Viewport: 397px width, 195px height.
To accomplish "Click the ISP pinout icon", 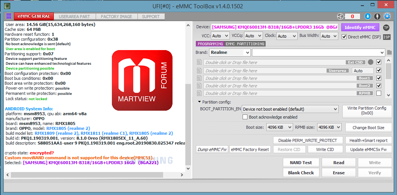I will pyautogui.click(x=386, y=37).
